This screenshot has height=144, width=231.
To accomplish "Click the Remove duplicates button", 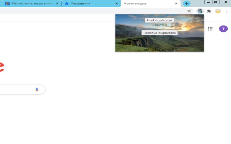I will point(160,33).
